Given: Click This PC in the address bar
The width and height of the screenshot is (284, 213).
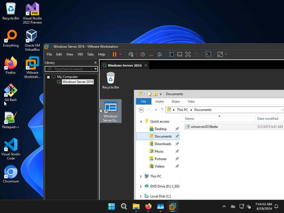Looking at the screenshot, I should click(182, 110).
